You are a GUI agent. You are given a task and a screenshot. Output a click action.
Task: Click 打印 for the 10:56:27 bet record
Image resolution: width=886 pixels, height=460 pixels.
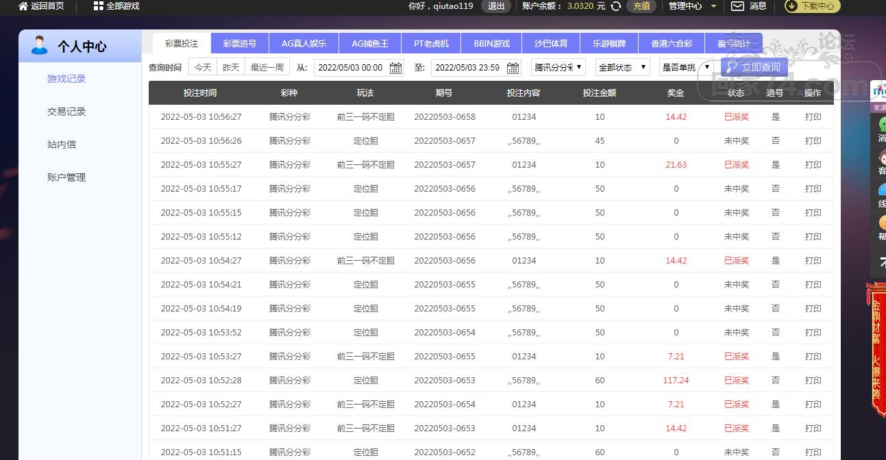click(x=813, y=117)
